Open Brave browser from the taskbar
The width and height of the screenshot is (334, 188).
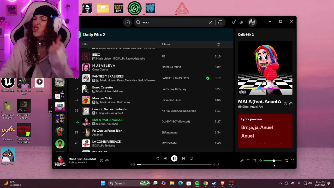pos(223,183)
